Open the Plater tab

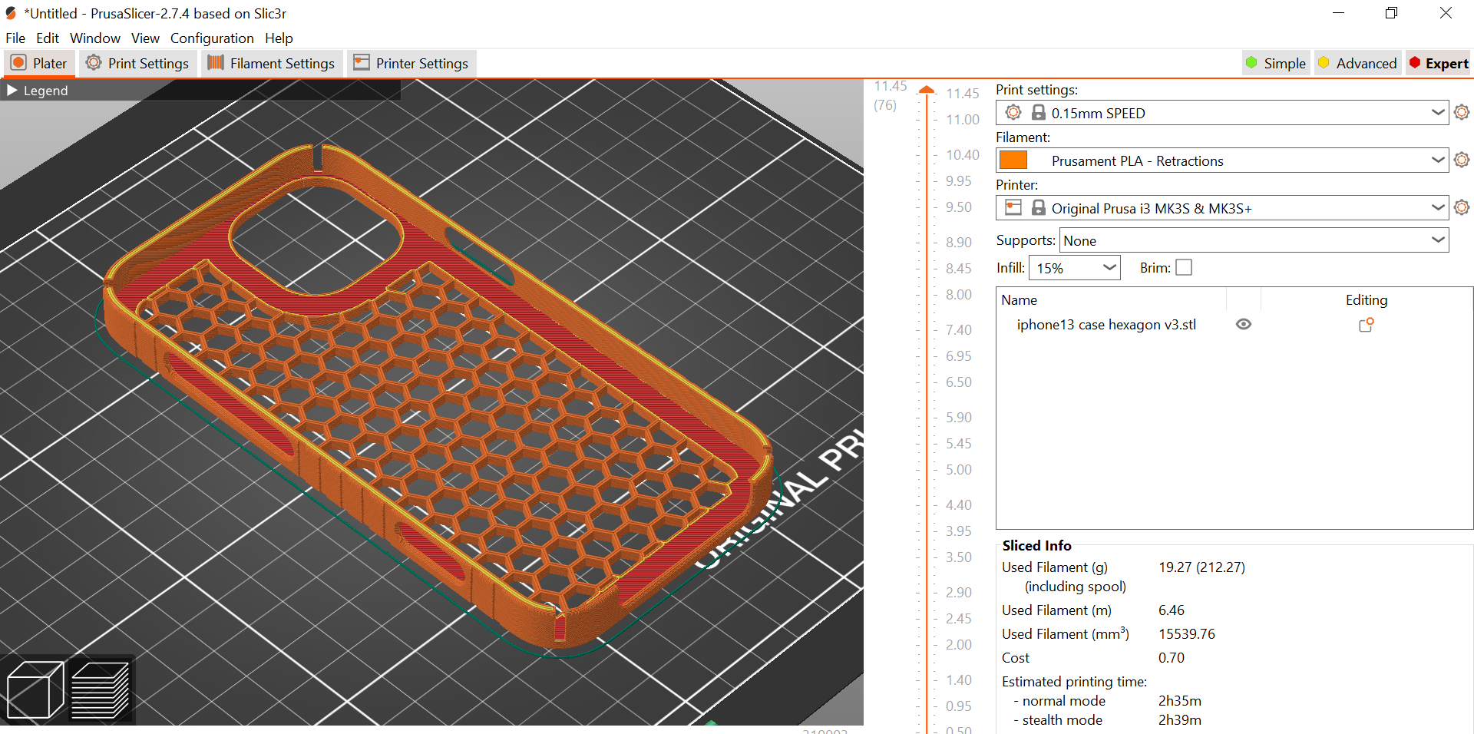(x=39, y=64)
